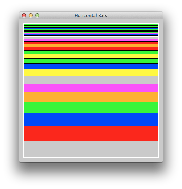Viewport: 182px width, 189px height.
Task: Click the green zoom window button
Action: click(x=37, y=15)
